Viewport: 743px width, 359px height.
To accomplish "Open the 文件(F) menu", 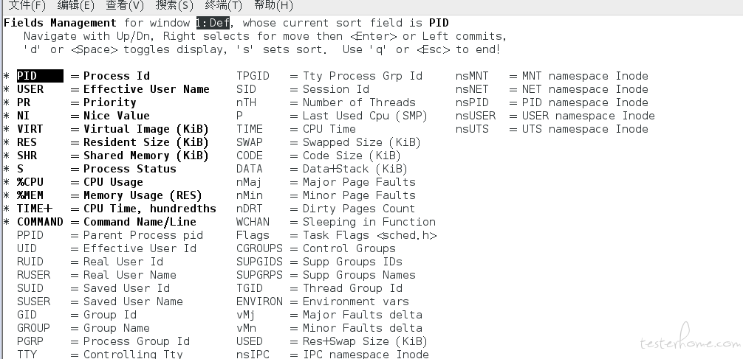I will (27, 6).
